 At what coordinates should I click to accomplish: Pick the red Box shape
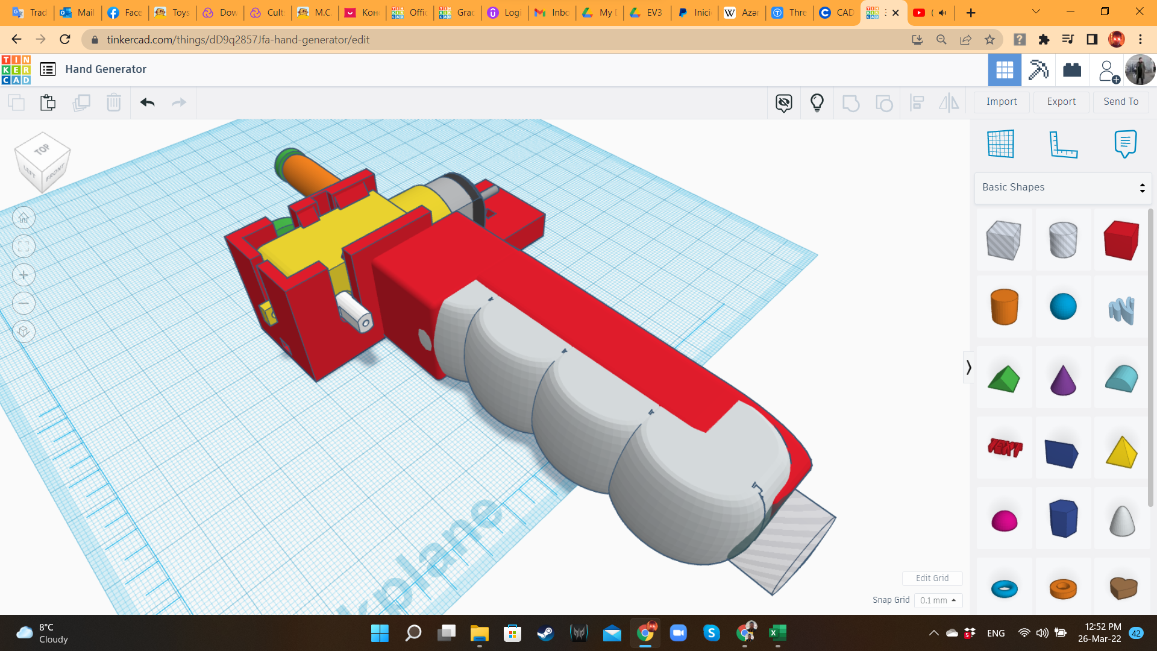[x=1121, y=240]
